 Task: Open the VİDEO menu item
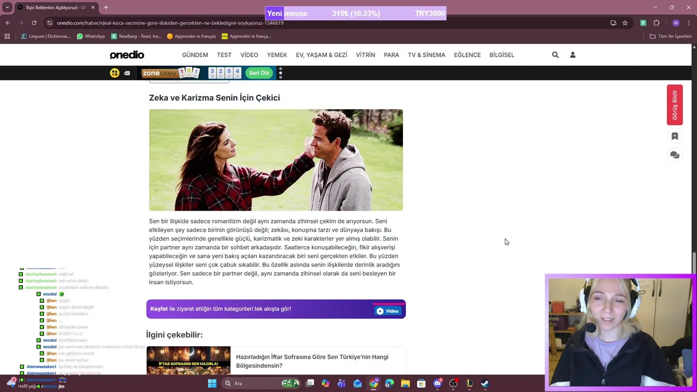[249, 55]
